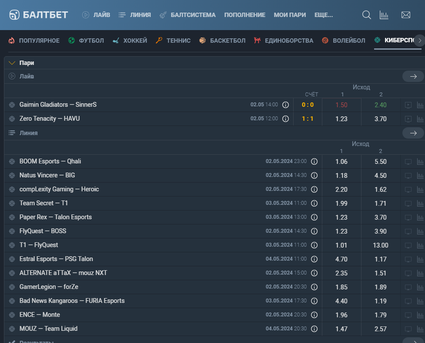Open the Мои пари menu item
This screenshot has height=343, width=425.
click(x=290, y=15)
